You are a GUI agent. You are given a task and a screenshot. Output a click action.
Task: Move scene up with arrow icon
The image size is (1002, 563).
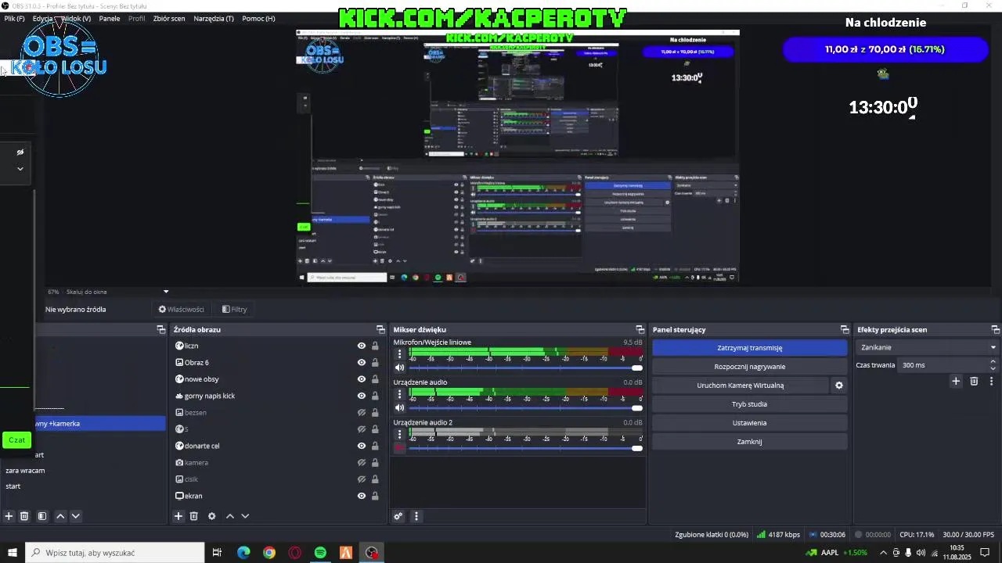point(60,516)
